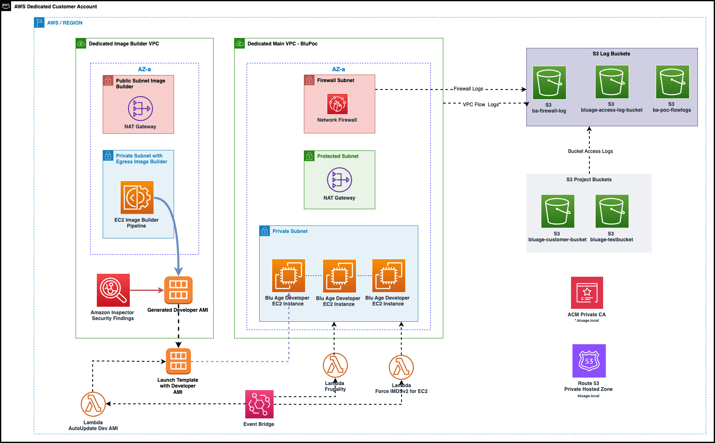The width and height of the screenshot is (715, 443).
Task: Click the S3 ba-firewall-log bucket icon
Action: pyautogui.click(x=549, y=83)
